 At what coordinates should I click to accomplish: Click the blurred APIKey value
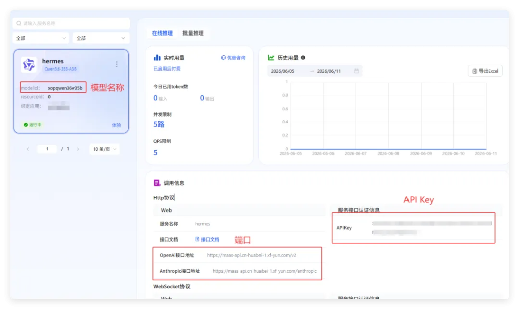click(x=432, y=228)
